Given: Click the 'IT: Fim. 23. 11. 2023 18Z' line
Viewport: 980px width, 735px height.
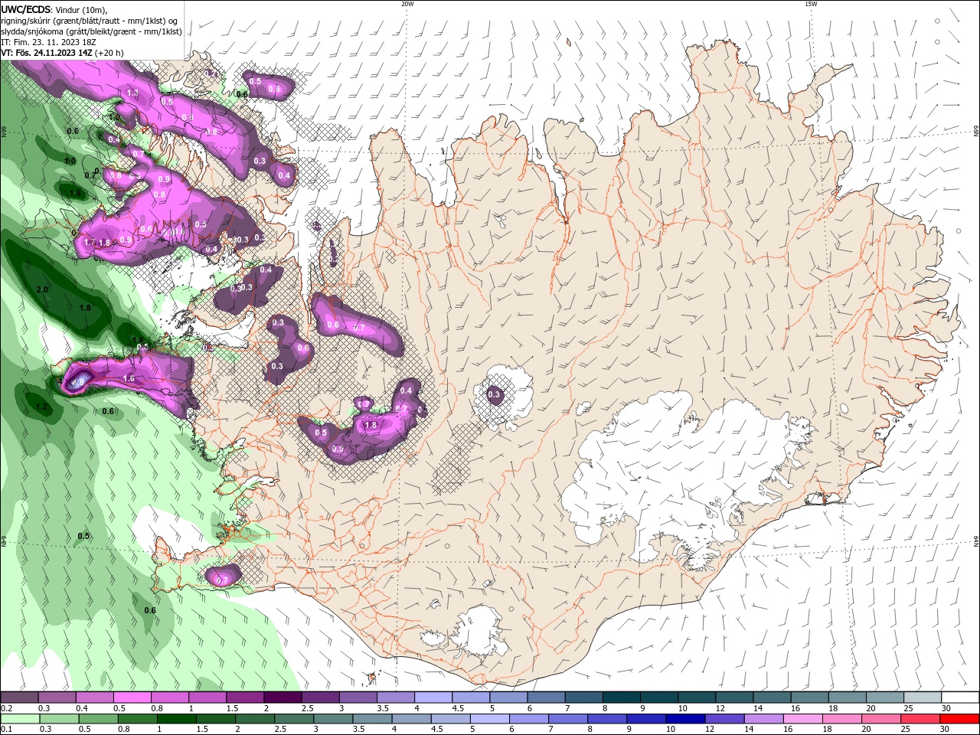Looking at the screenshot, I should [48, 42].
